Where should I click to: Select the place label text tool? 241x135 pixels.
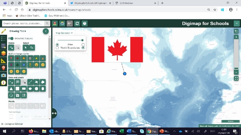click(x=11, y=82)
